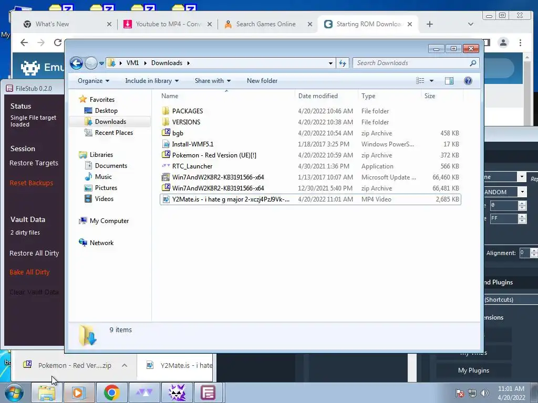Open a new Chrome tab
Viewport: 538px width, 403px height.
pos(430,24)
